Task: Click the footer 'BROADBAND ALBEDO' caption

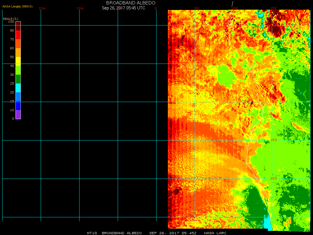Action: click(122, 233)
